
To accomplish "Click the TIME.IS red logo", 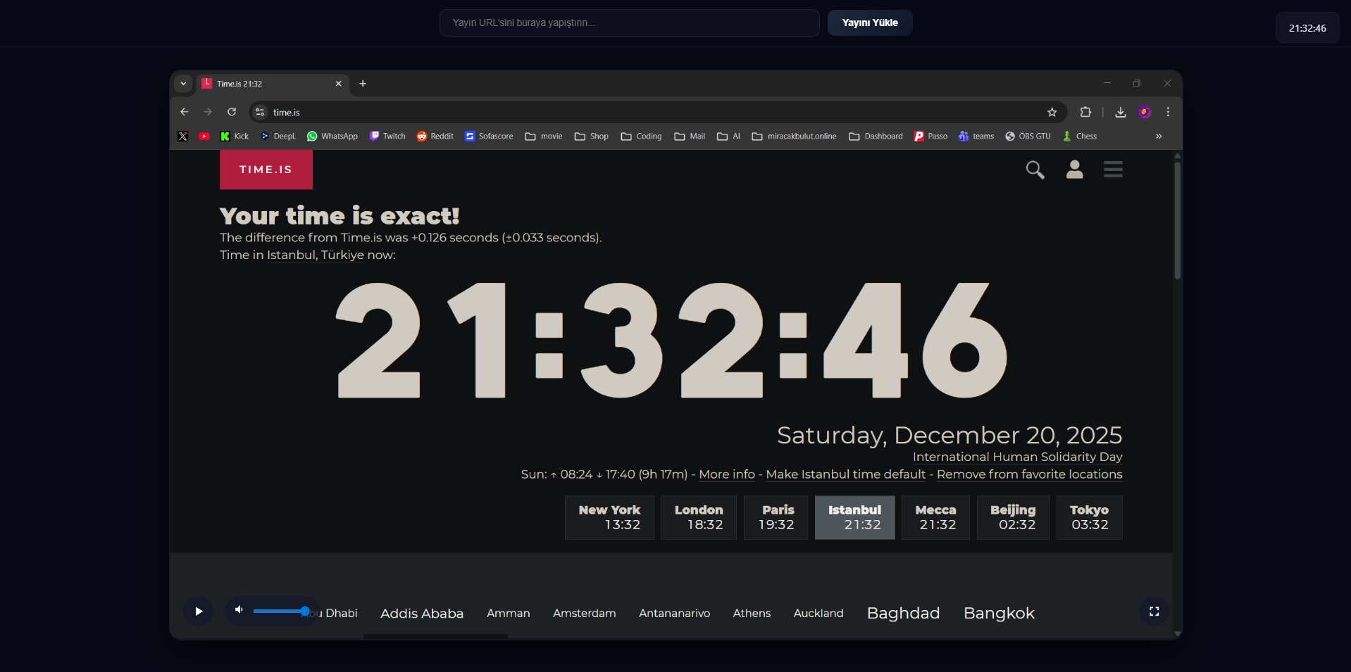I will click(266, 170).
